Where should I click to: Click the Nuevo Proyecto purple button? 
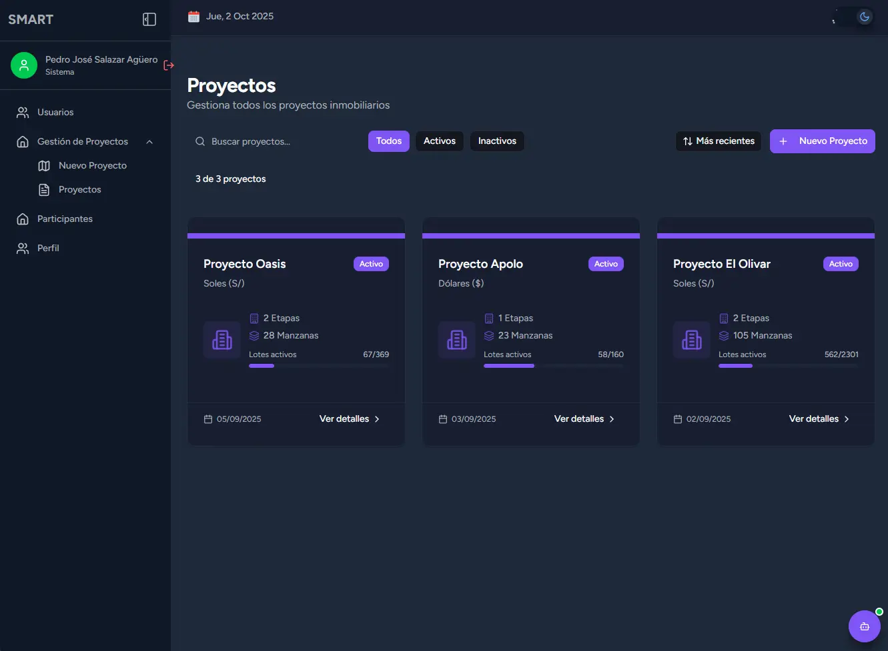tap(822, 141)
